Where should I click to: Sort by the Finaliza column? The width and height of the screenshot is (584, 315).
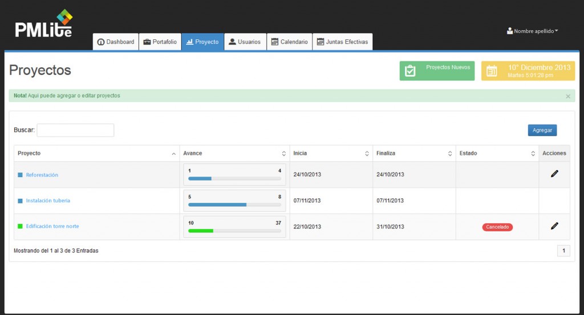414,153
